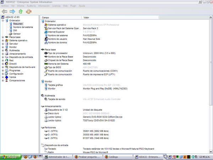Click the Comparaciones hourglass icon

pos(7,80)
